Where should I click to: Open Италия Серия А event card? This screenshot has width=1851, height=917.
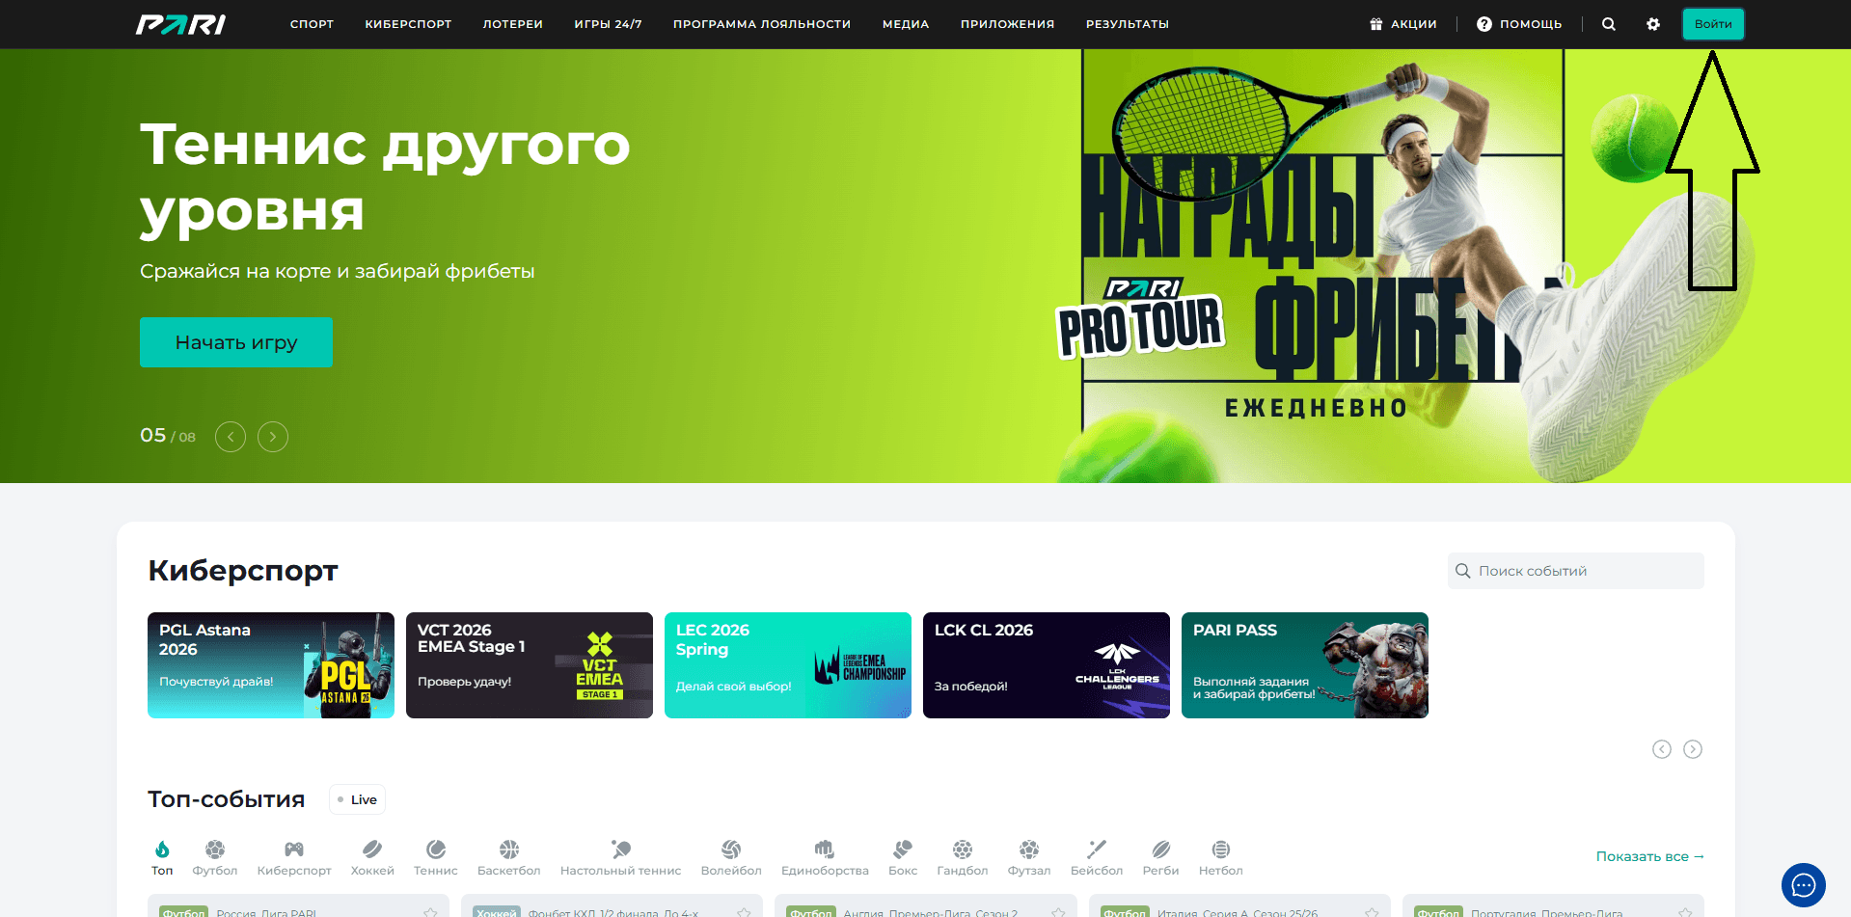click(x=1239, y=906)
